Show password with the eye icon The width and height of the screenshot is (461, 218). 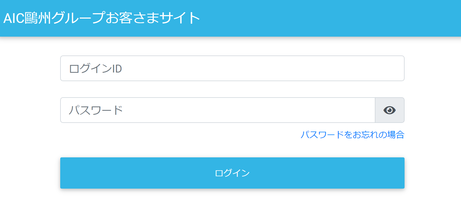pyautogui.click(x=389, y=110)
